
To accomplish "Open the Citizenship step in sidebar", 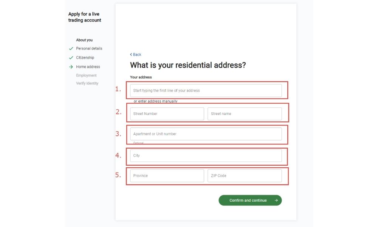I will [85, 58].
